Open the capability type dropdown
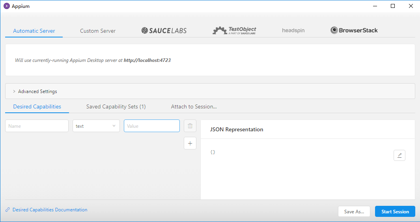The image size is (420, 222). click(96, 126)
